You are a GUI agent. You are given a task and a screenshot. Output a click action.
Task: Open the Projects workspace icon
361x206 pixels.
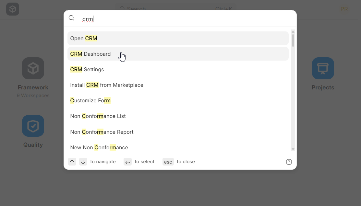pos(323,68)
